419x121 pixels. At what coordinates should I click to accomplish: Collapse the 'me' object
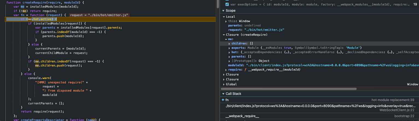226,39
